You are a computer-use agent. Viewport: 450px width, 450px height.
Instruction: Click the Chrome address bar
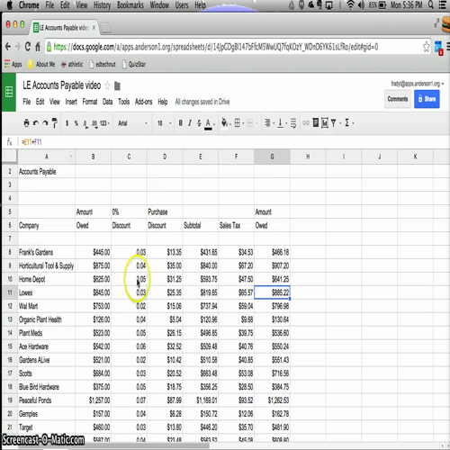(x=234, y=47)
